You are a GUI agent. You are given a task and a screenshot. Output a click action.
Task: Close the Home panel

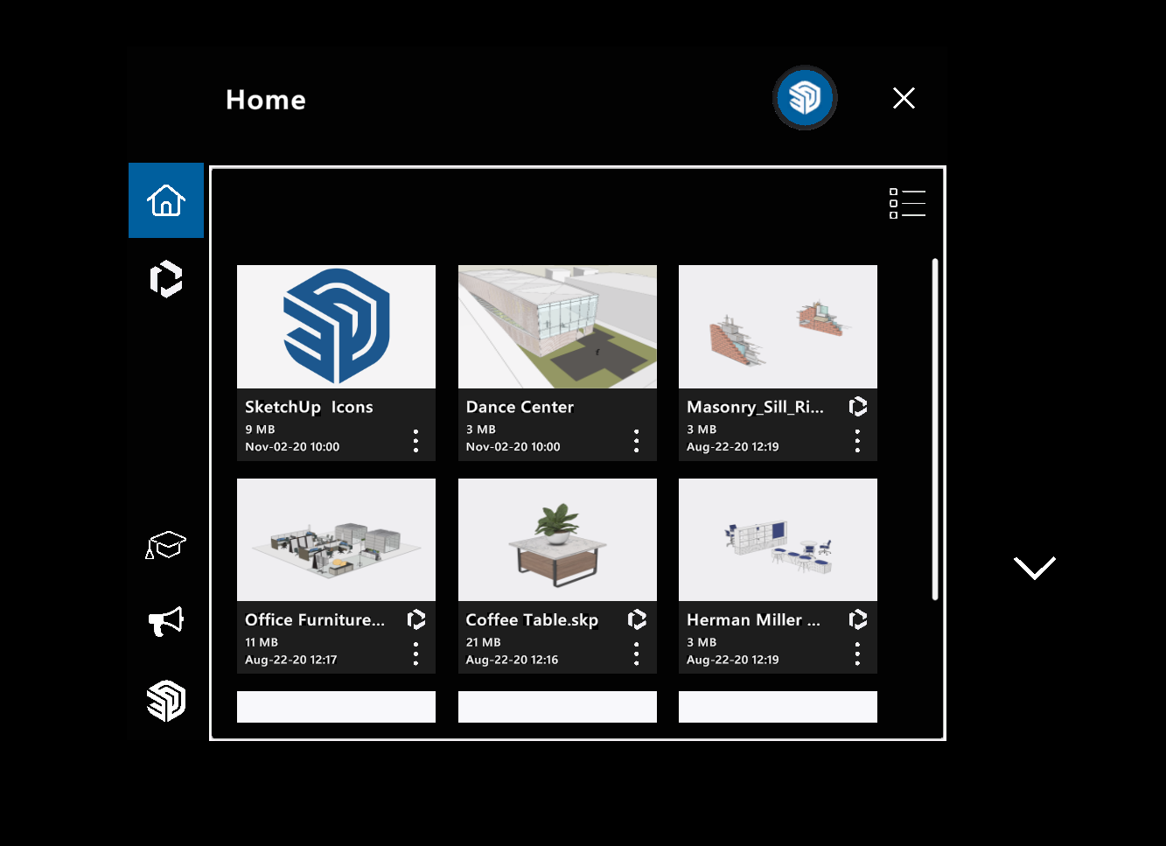coord(904,98)
